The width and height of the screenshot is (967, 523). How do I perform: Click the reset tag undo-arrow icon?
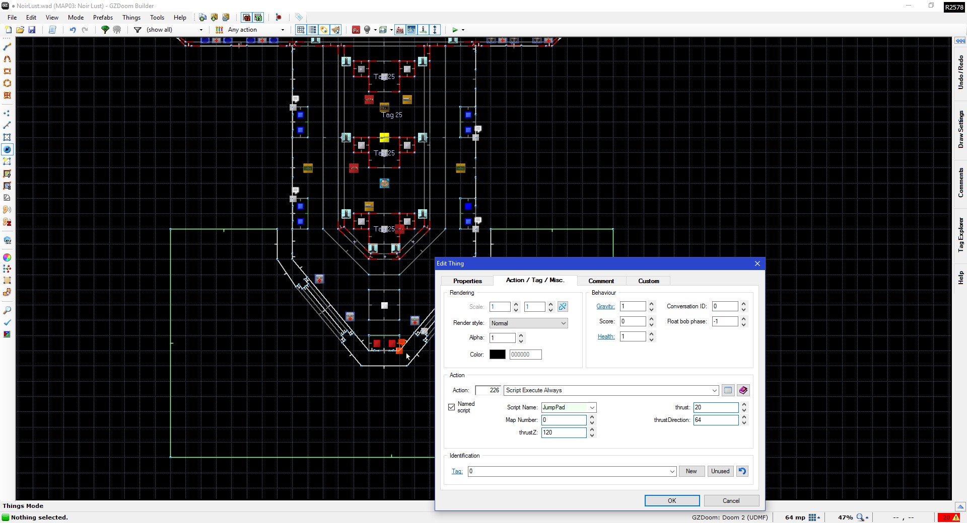pos(742,471)
